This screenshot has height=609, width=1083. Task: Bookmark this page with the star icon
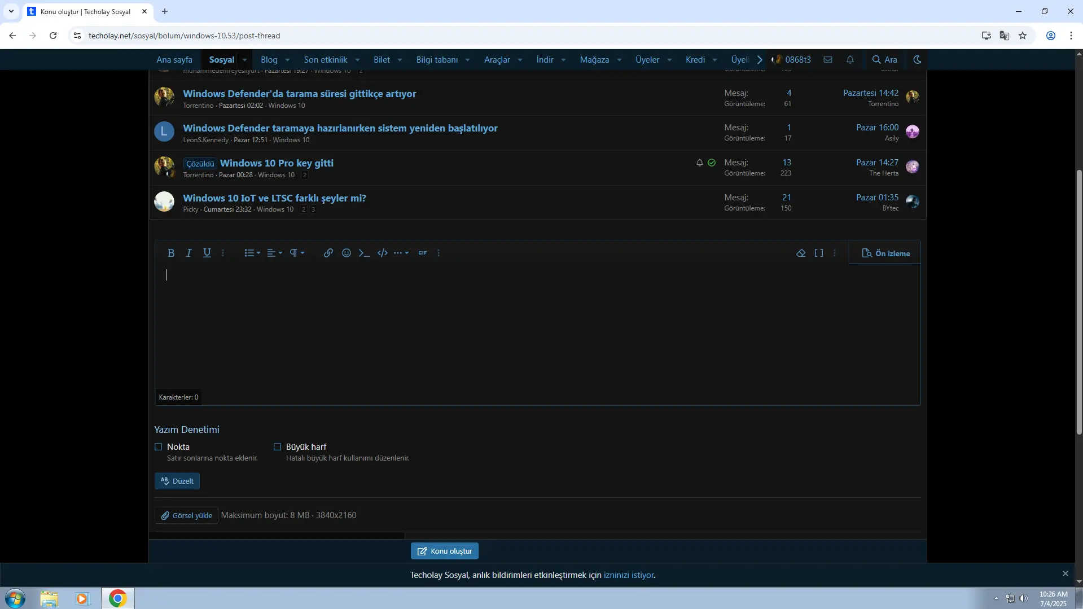pos(1023,36)
